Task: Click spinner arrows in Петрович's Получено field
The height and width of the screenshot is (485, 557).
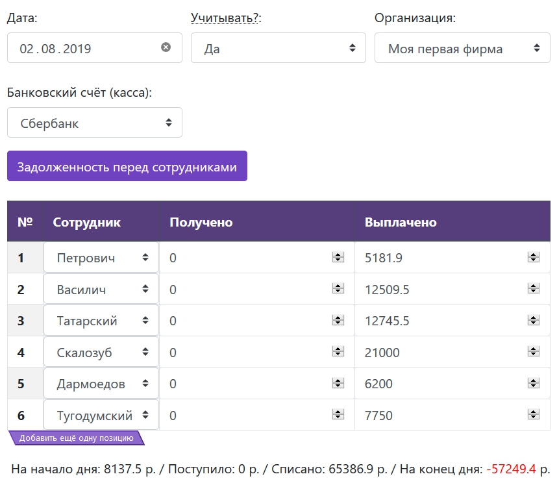Action: click(x=338, y=258)
